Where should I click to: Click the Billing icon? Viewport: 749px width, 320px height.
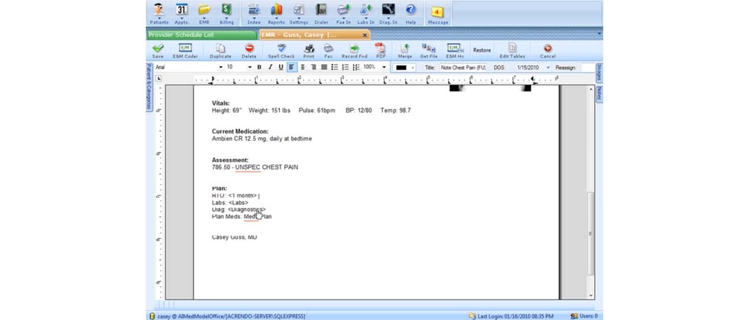pos(226,12)
